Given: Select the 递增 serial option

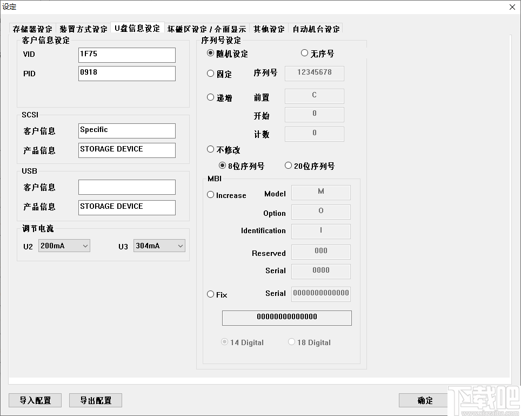Looking at the screenshot, I should (210, 97).
